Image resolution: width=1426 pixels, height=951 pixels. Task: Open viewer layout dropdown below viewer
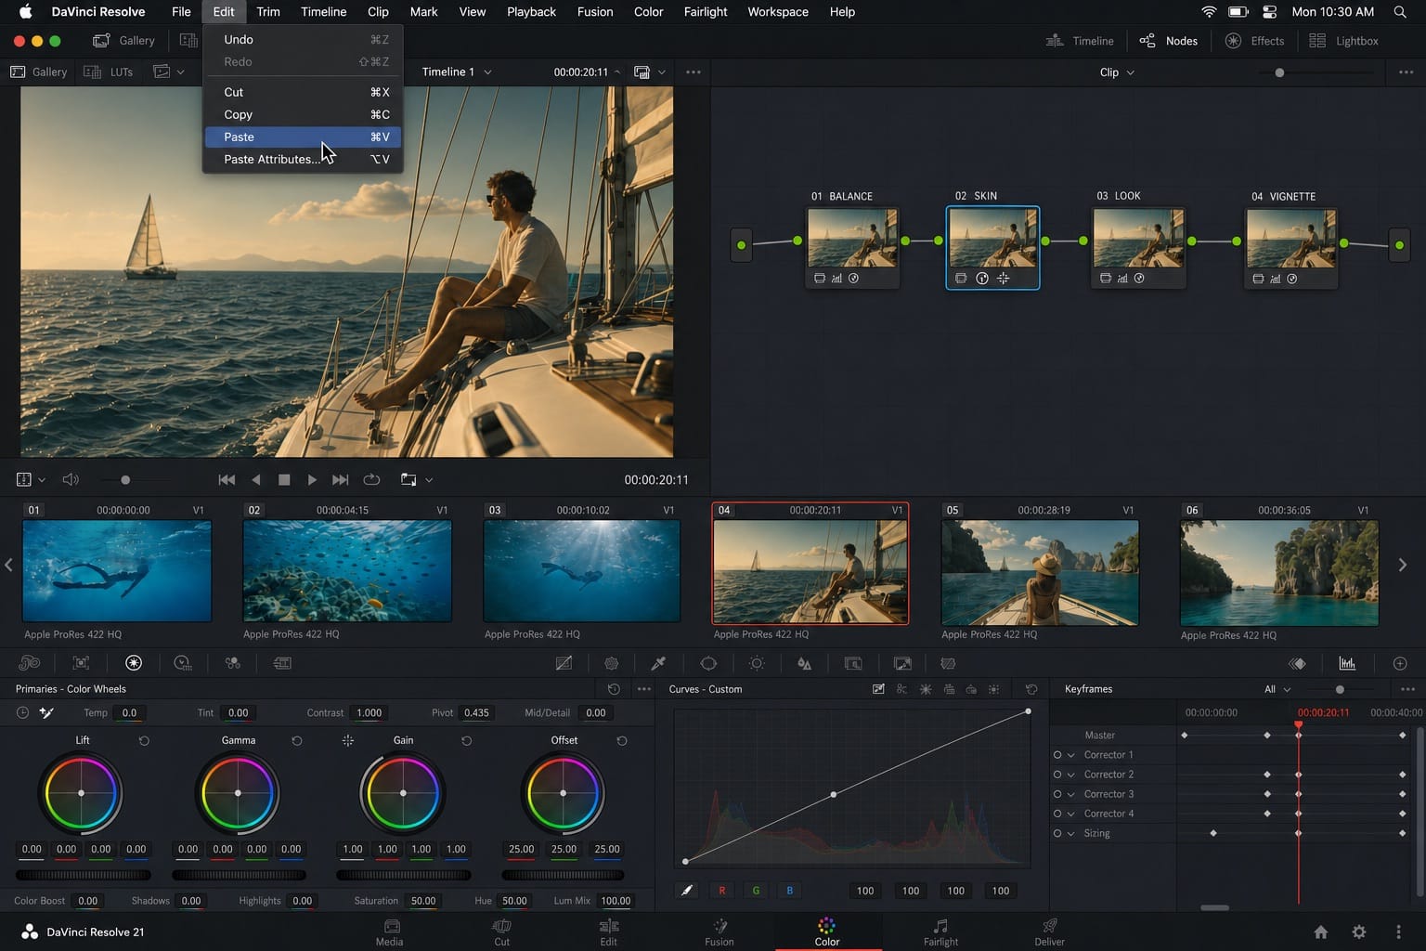click(x=31, y=479)
